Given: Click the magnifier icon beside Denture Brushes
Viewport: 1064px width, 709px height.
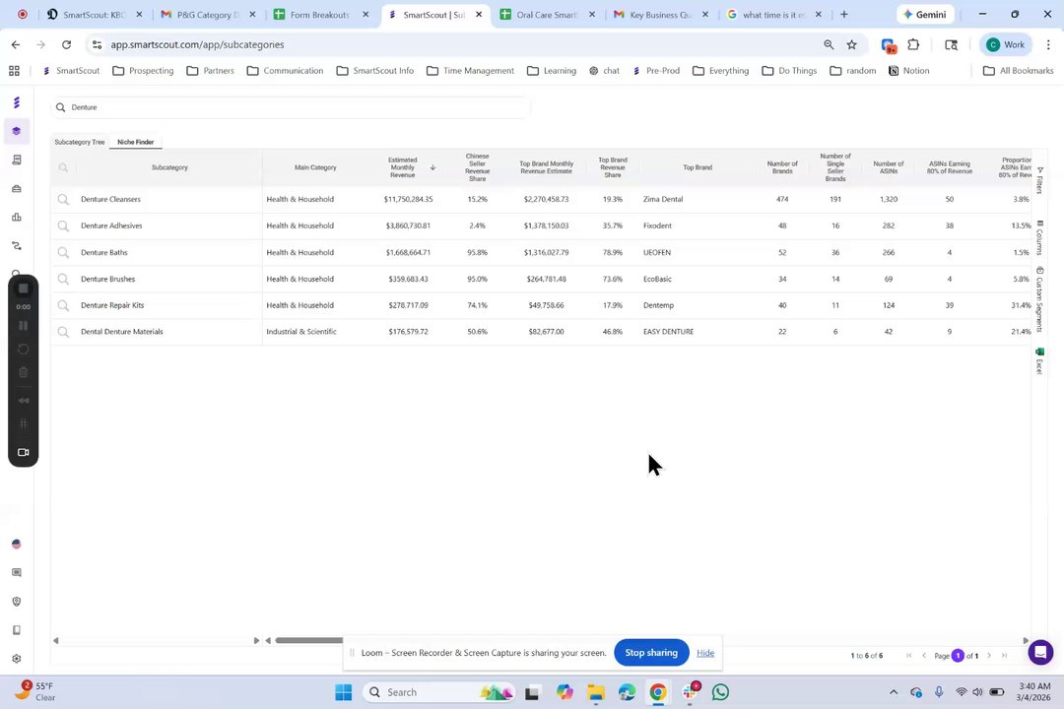Looking at the screenshot, I should (x=63, y=279).
